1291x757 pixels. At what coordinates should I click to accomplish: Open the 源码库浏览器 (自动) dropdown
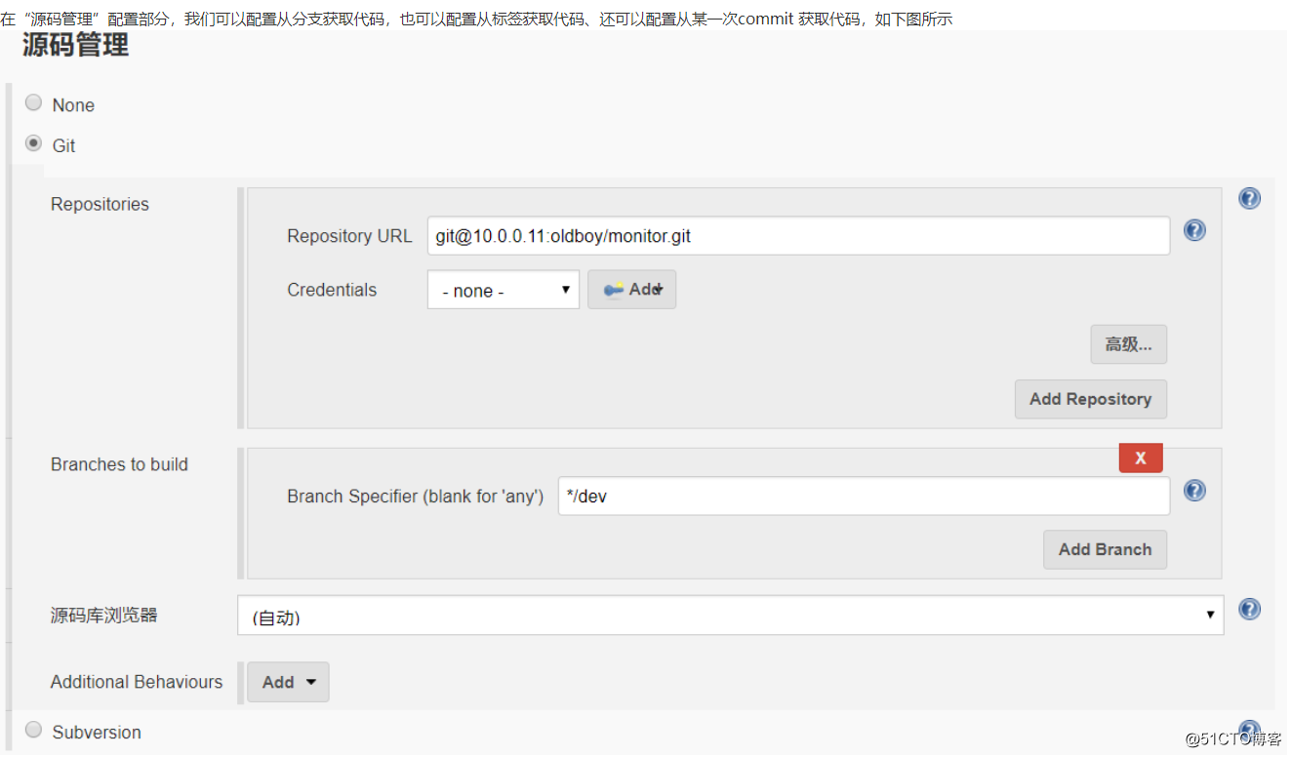730,616
